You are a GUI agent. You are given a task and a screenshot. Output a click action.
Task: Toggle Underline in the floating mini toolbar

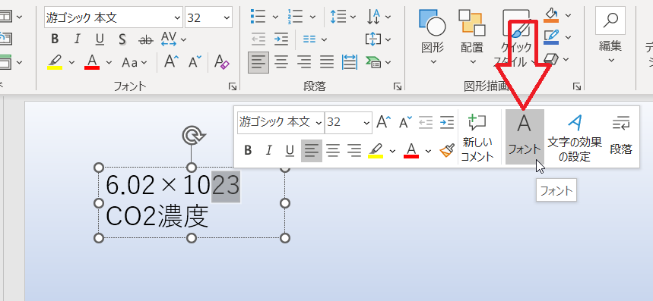(x=290, y=151)
